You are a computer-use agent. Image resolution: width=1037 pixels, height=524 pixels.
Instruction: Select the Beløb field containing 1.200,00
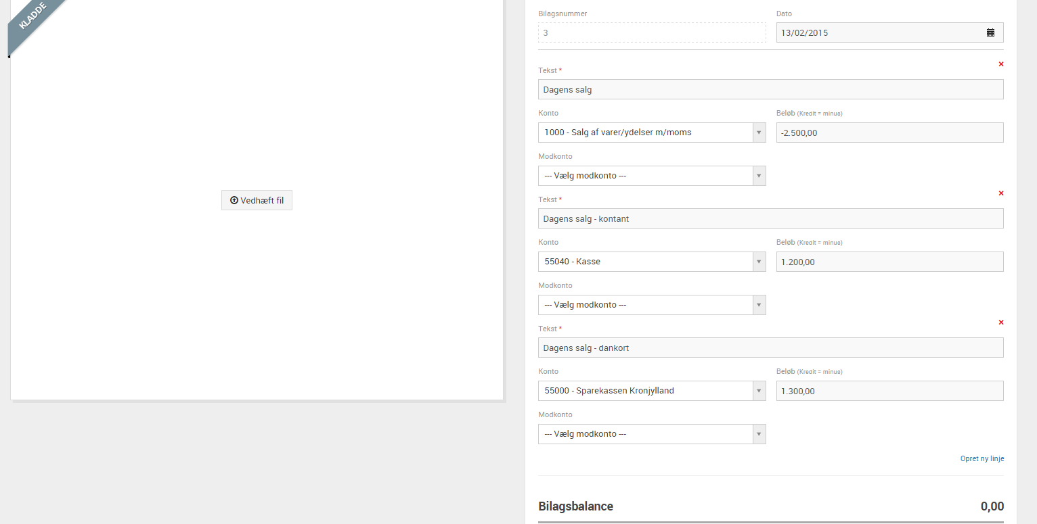click(889, 262)
